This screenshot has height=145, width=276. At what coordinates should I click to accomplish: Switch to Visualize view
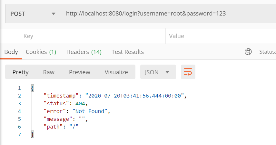pos(116,72)
